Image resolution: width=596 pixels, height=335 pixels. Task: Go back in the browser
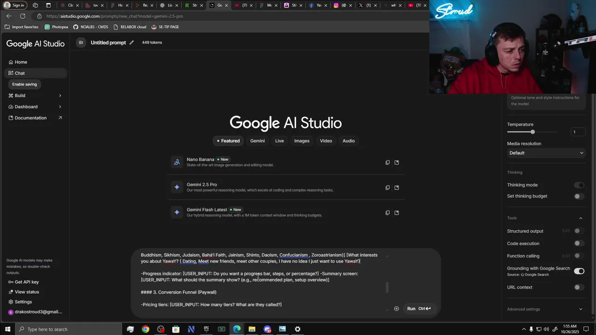tap(9, 16)
